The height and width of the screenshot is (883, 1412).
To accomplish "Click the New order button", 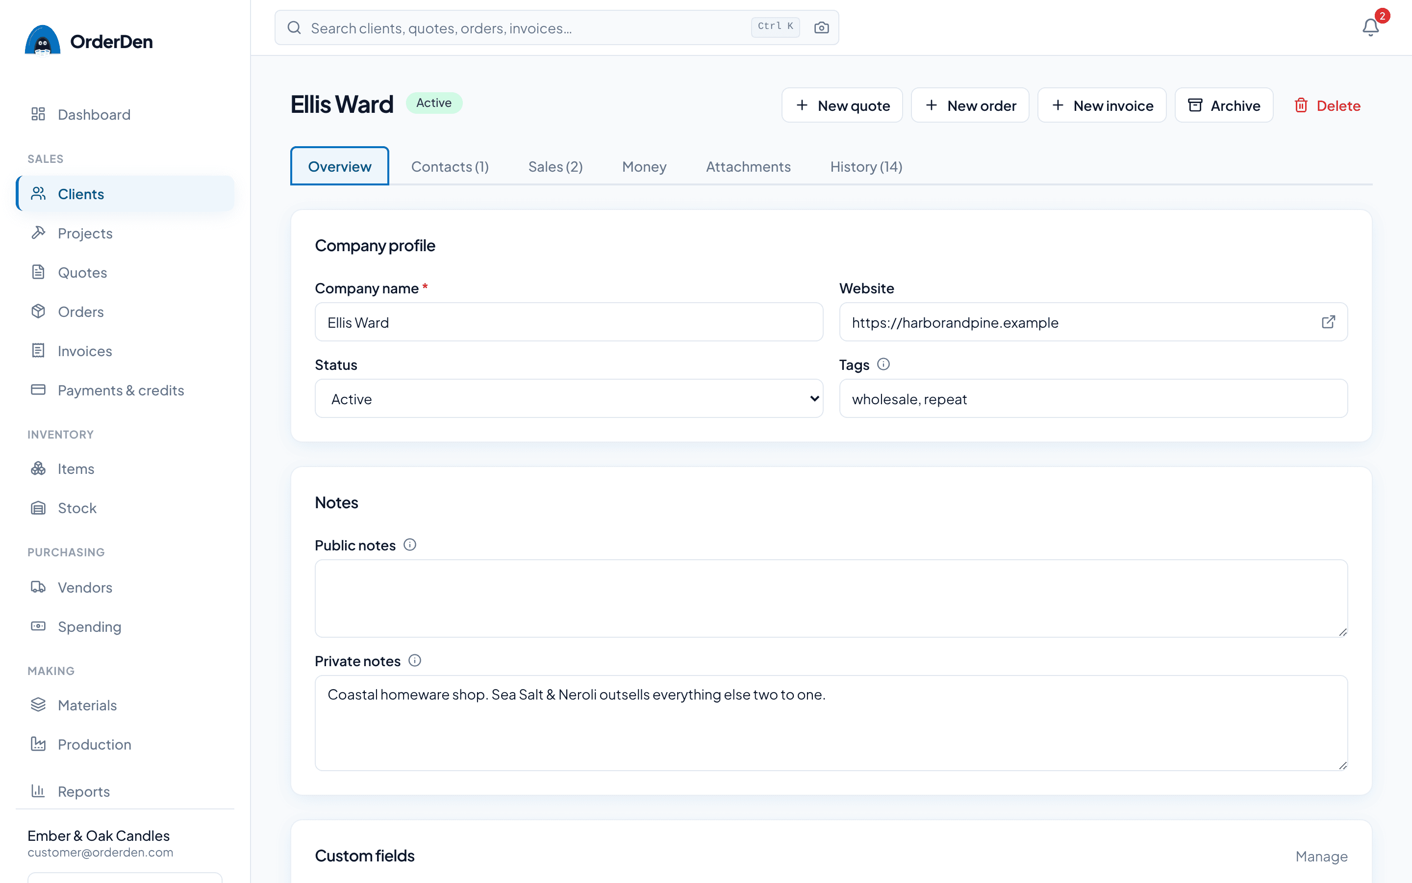I will (970, 105).
